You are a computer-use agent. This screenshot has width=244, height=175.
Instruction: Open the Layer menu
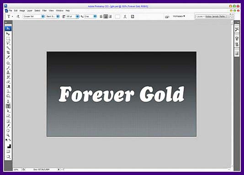click(x=30, y=10)
